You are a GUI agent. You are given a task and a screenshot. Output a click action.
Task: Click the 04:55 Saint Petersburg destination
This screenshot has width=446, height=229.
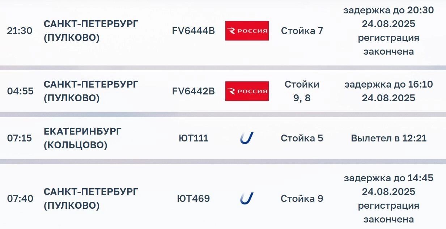pyautogui.click(x=91, y=91)
